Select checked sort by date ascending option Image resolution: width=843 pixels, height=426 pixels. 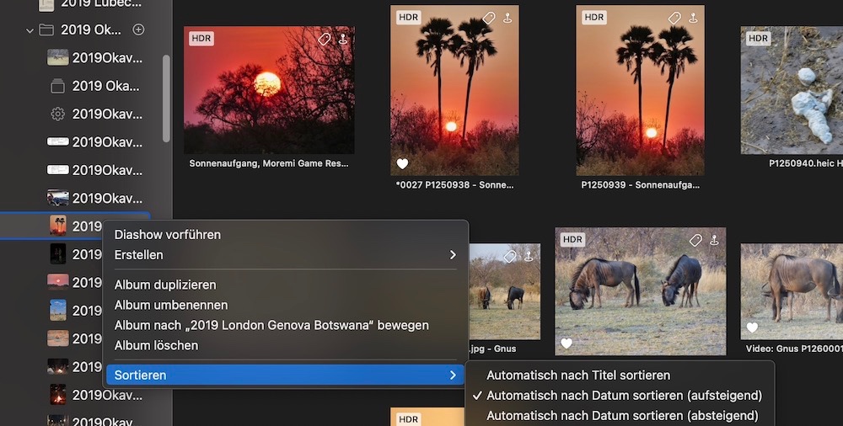624,395
